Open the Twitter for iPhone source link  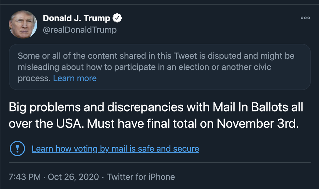[141, 177]
